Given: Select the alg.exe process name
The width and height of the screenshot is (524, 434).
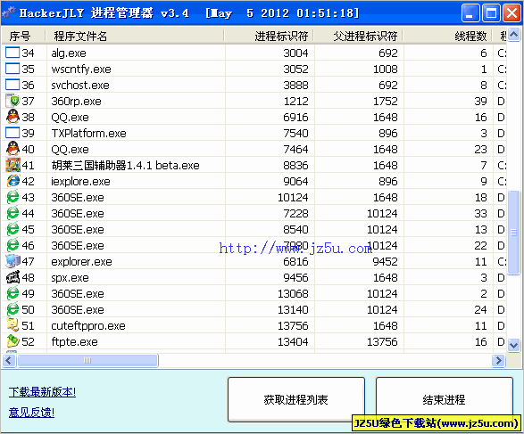Looking at the screenshot, I should 69,53.
